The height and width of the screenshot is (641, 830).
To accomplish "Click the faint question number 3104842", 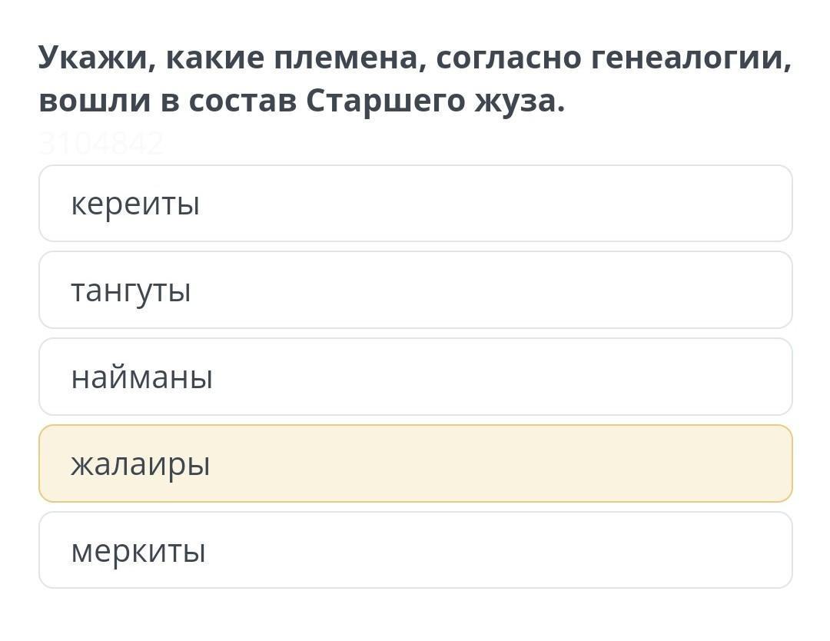I will pos(101,143).
